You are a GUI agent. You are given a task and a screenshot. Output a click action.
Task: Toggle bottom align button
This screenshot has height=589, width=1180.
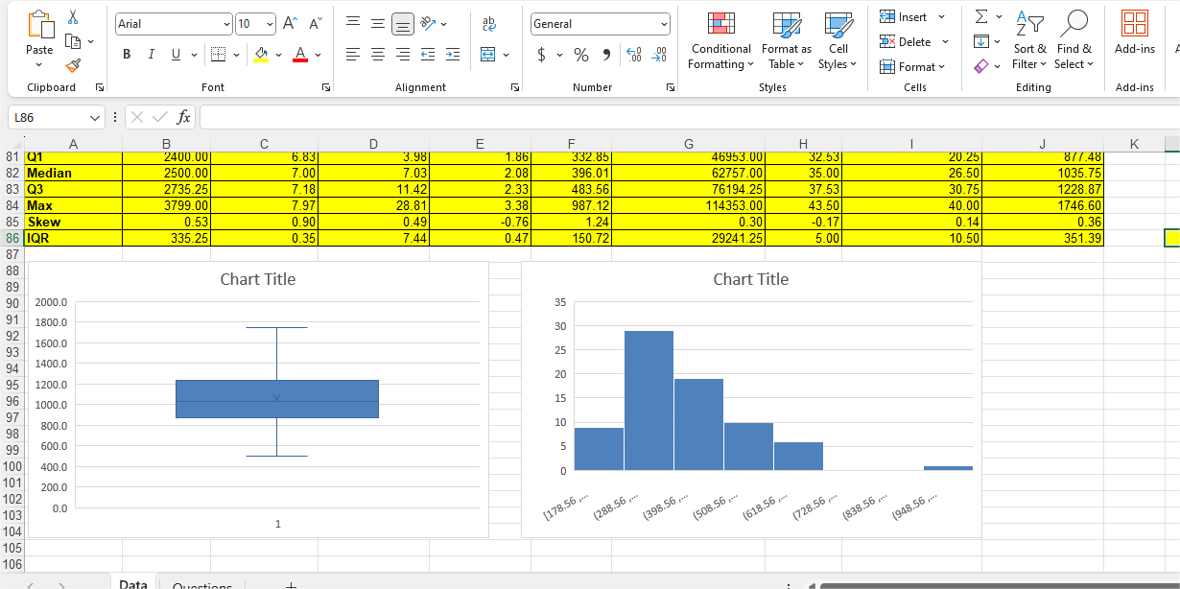tap(403, 23)
